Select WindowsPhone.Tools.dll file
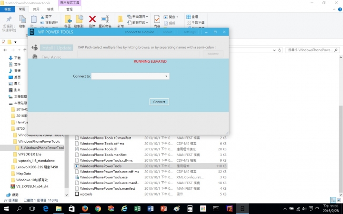 [x=99, y=149]
